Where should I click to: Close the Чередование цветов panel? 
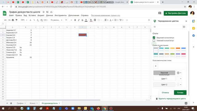point(186,21)
